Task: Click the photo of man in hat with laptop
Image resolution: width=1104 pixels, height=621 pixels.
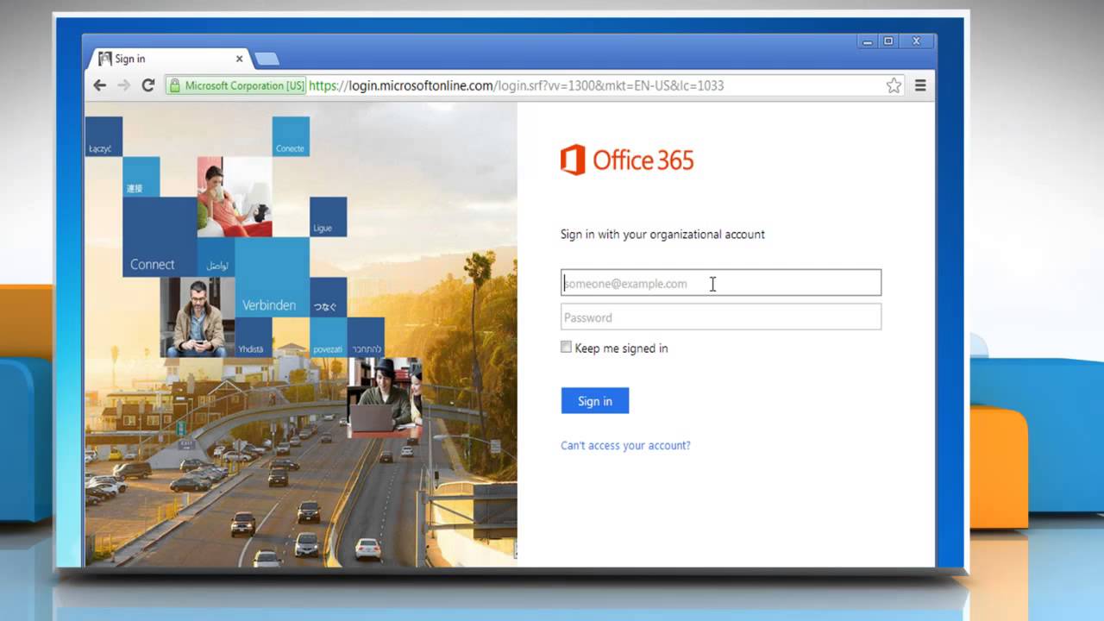Action: [385, 398]
